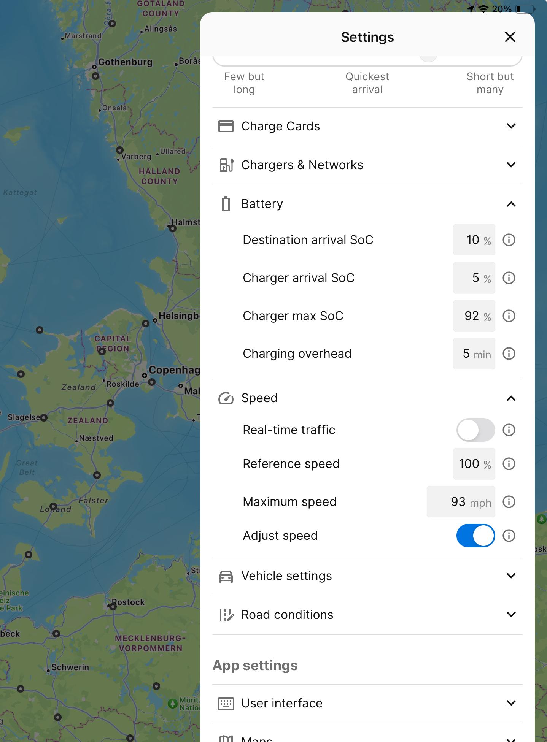Click the Charge Cards credit card icon
Viewport: 547px width, 742px height.
coord(226,126)
